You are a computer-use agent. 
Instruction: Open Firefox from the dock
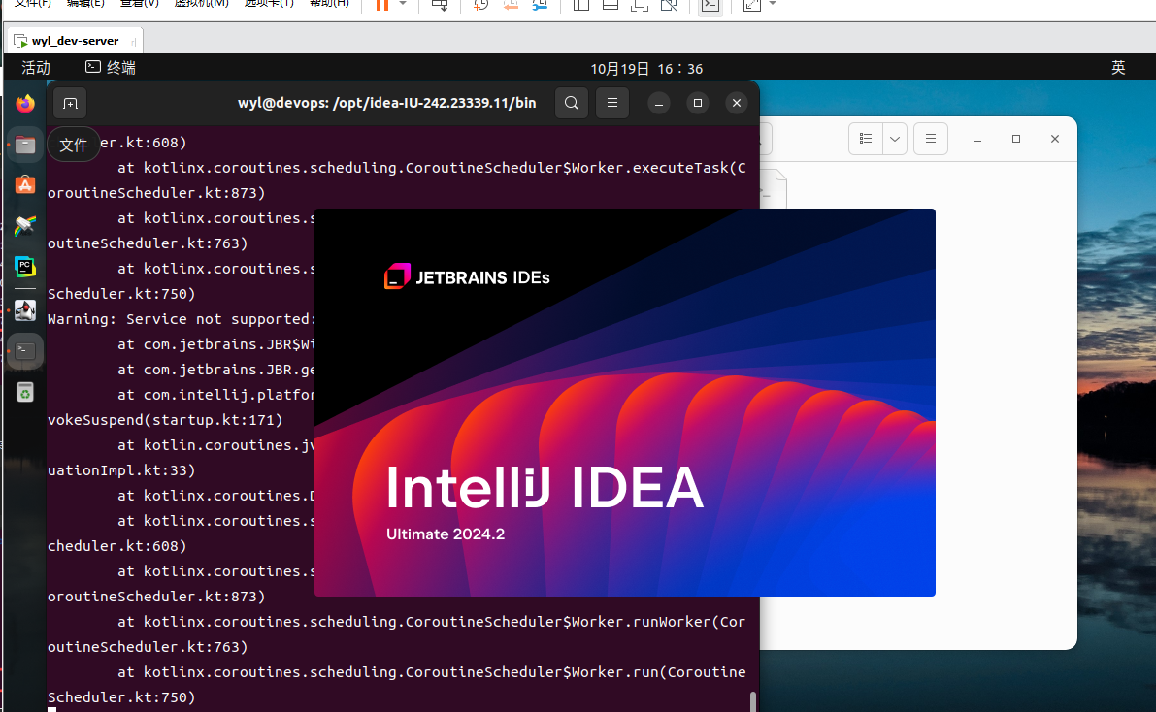coord(23,105)
